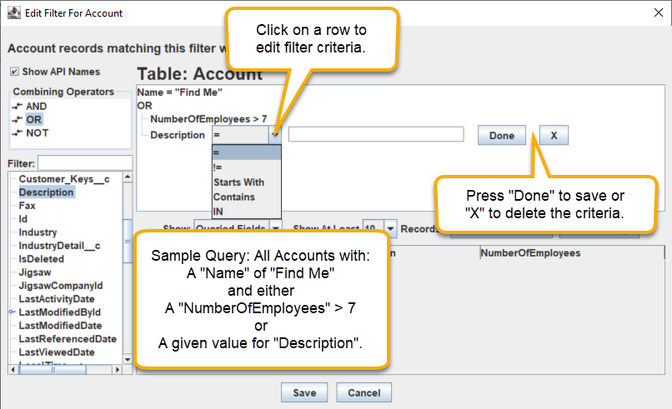Click the Cancel button
672x409 pixels.
(364, 392)
